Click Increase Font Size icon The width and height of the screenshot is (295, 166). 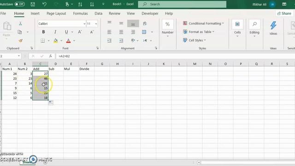80,32
